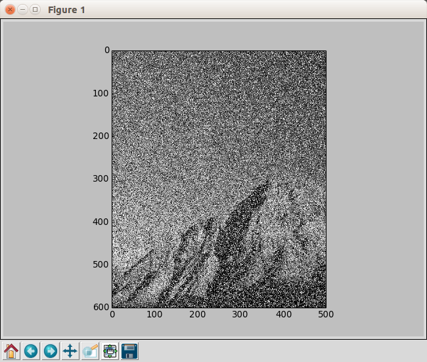The height and width of the screenshot is (362, 427).
Task: Click the y-axis tick label 100
Action: (101, 93)
